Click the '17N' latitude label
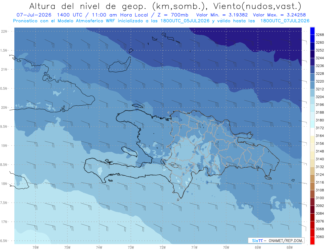The width and height of the screenshot is (325, 251). [4, 222]
